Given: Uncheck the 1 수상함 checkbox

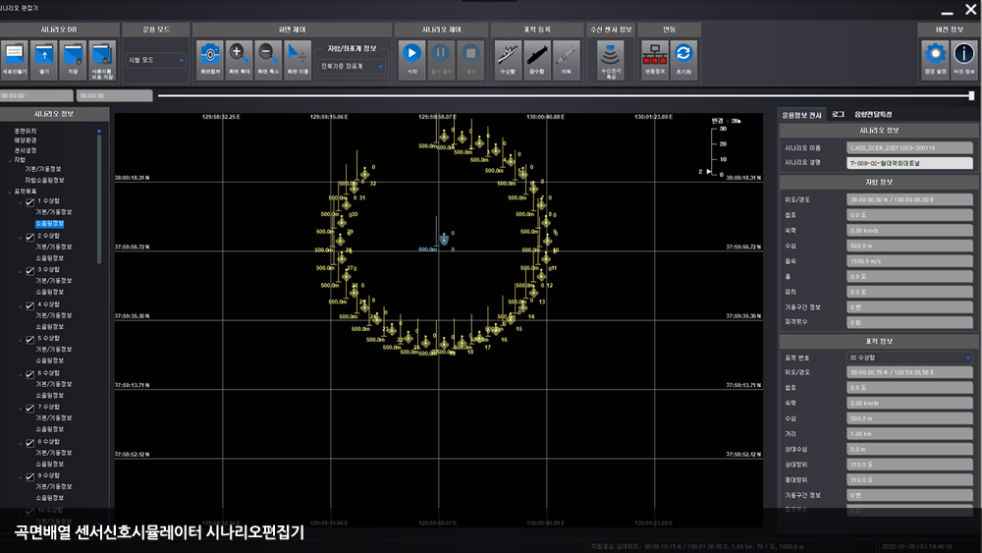Looking at the screenshot, I should [x=29, y=202].
